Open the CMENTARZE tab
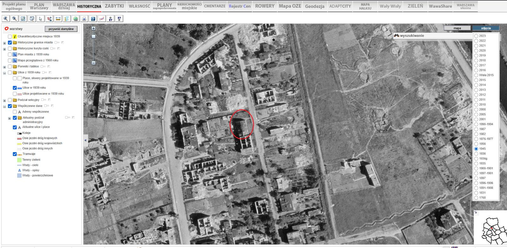 point(215,6)
